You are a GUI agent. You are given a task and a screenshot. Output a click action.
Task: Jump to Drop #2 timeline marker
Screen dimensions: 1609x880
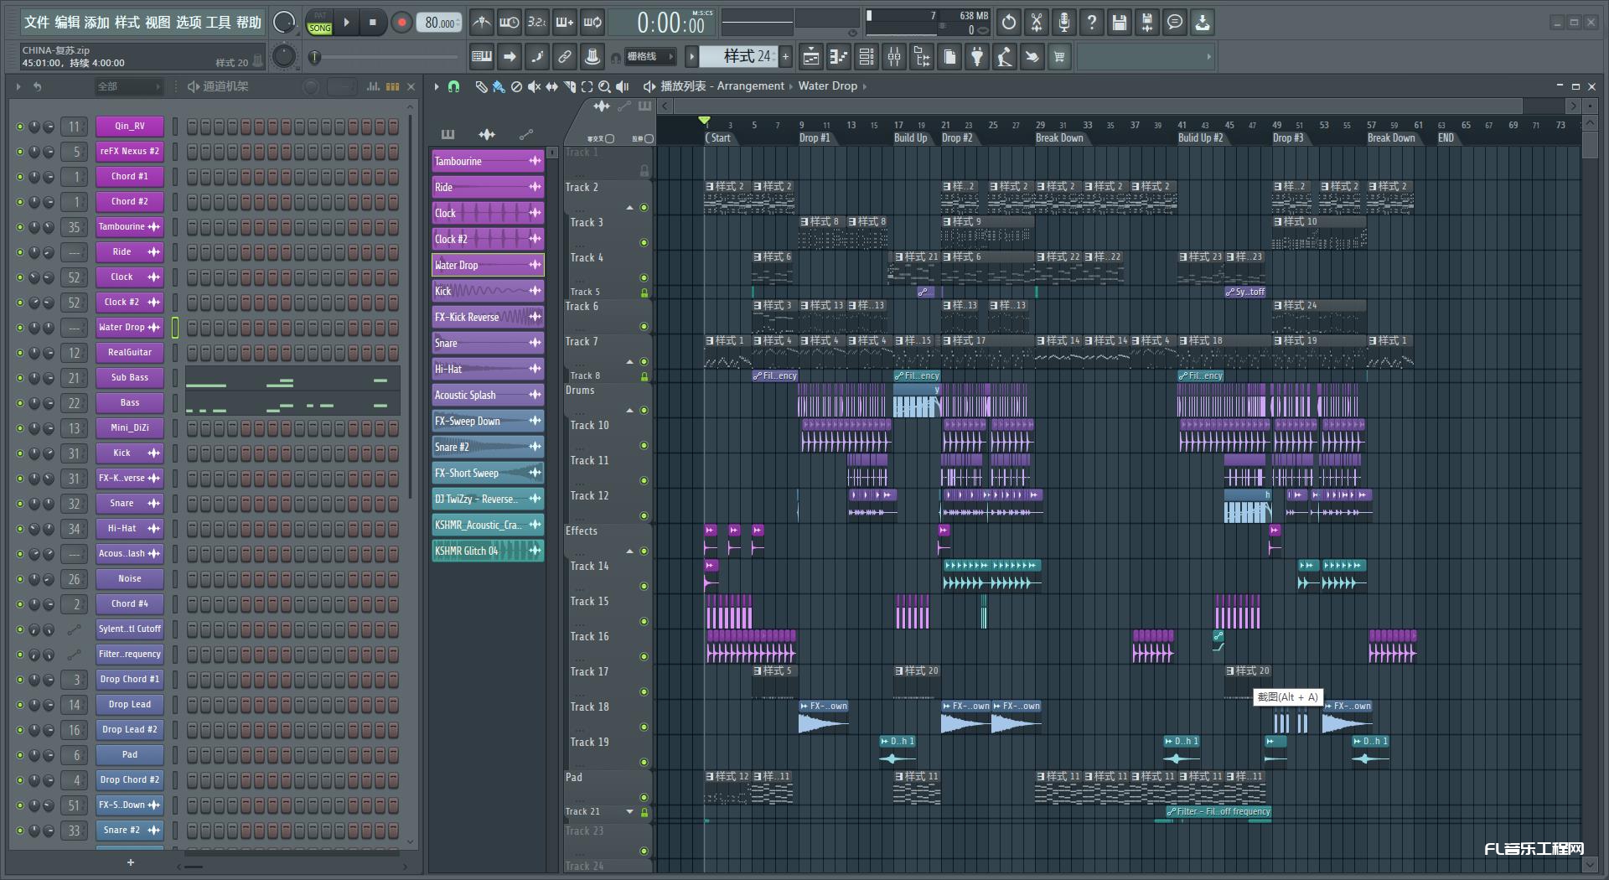pos(956,138)
